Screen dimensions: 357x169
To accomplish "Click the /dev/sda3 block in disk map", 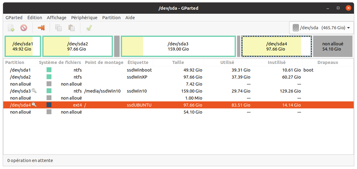I will [x=178, y=46].
